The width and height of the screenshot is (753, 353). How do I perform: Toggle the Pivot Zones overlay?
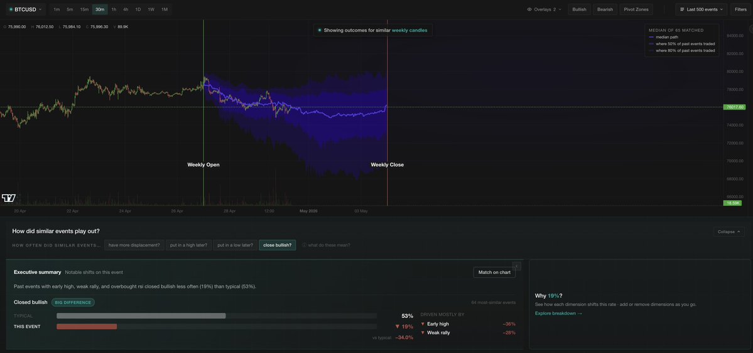point(636,9)
